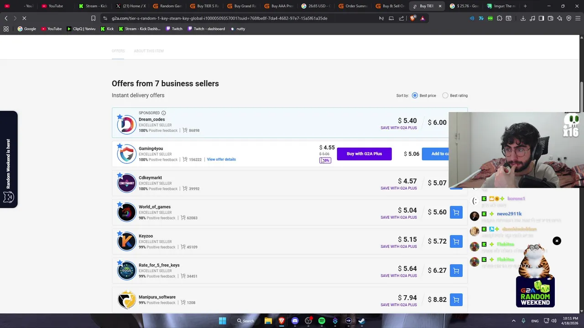Click the sponsored info icon
This screenshot has width=584, height=328.
163,113
